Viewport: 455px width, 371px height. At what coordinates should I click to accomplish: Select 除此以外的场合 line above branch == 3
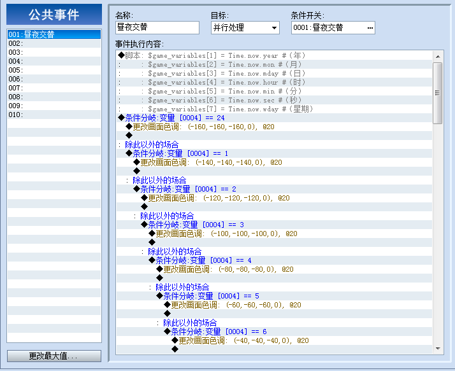pyautogui.click(x=274, y=216)
